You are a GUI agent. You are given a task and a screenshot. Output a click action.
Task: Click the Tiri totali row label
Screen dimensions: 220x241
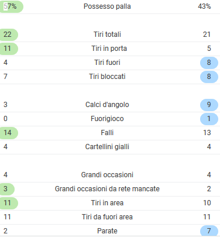107,35
